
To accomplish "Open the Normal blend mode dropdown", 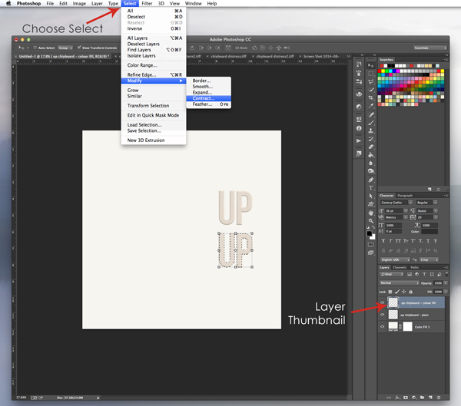I will [397, 282].
